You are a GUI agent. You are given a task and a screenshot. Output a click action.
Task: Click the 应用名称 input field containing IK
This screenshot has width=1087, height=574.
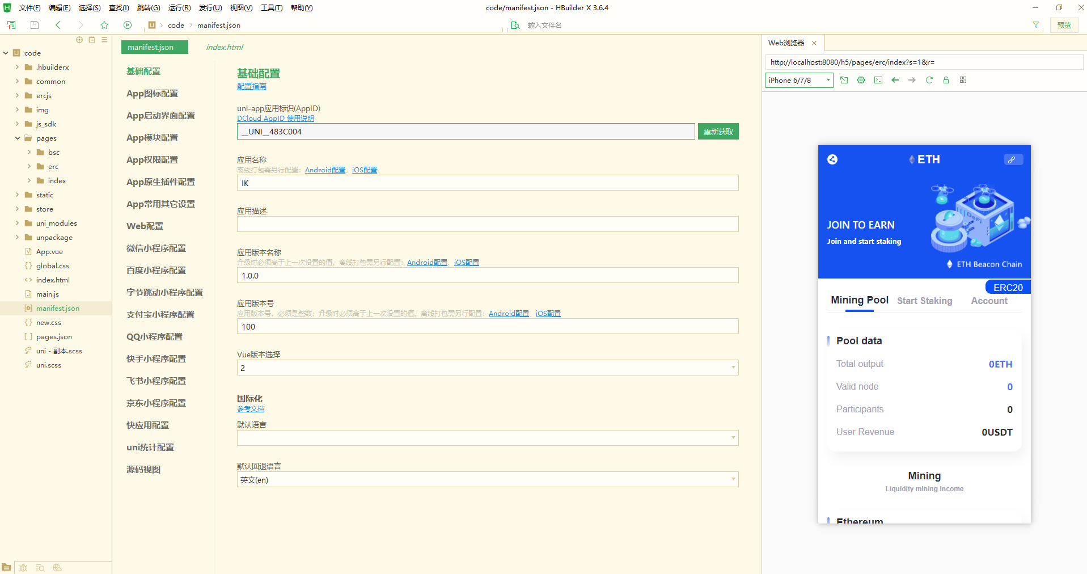[488, 183]
